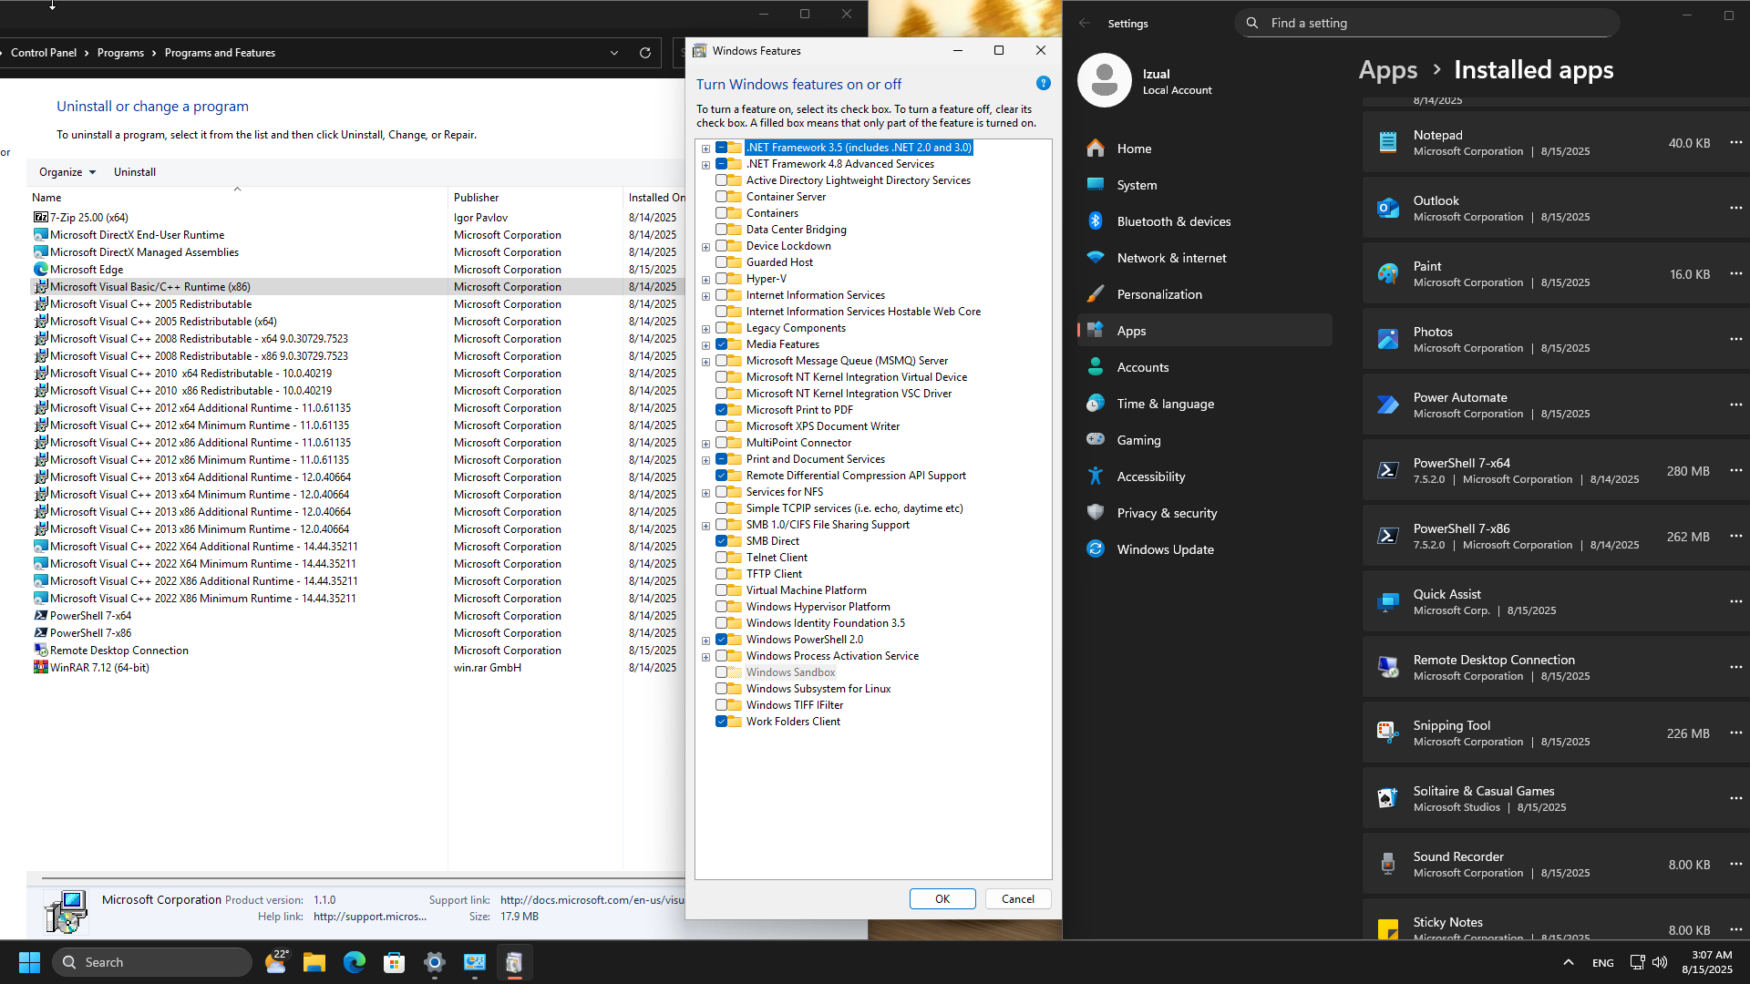The height and width of the screenshot is (984, 1750).
Task: Click the taskbar Search box
Action: tap(152, 962)
